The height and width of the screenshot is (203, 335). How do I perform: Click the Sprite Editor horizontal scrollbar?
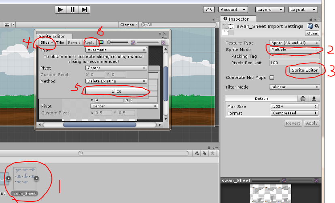100,125
